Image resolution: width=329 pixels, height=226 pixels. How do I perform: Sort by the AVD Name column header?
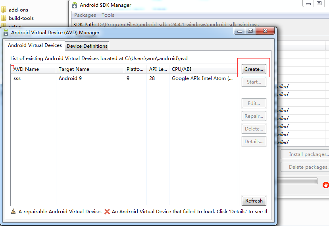point(33,69)
